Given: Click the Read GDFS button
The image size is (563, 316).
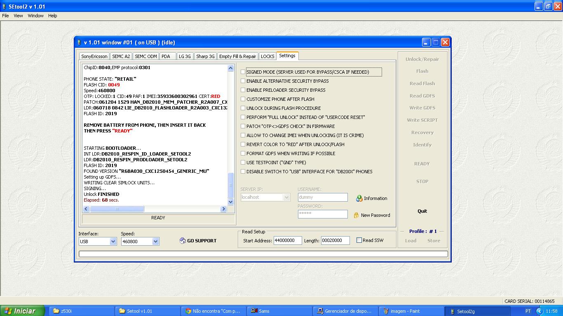Looking at the screenshot, I should click(x=422, y=96).
